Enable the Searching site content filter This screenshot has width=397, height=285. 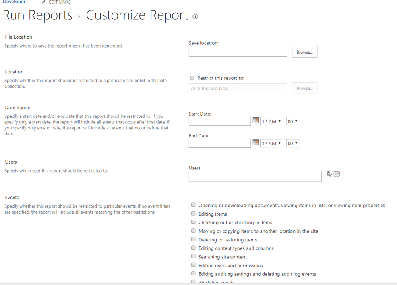click(x=193, y=256)
